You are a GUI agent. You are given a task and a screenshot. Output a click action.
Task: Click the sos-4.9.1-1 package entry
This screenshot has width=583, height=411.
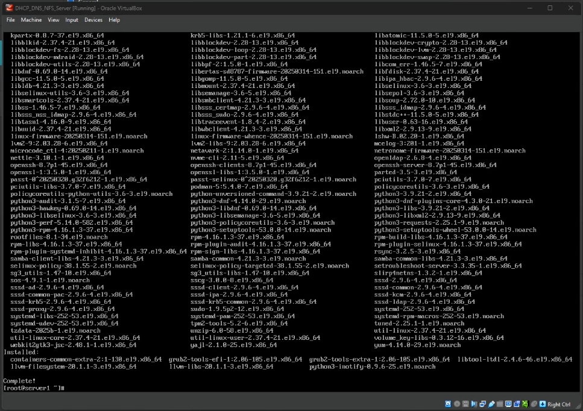tap(50, 280)
